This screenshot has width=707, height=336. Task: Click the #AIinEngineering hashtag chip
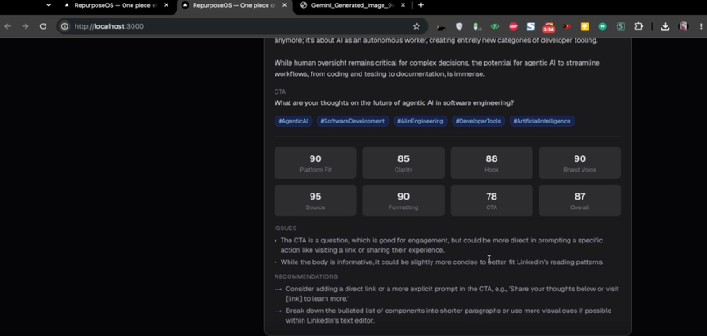pyautogui.click(x=420, y=121)
